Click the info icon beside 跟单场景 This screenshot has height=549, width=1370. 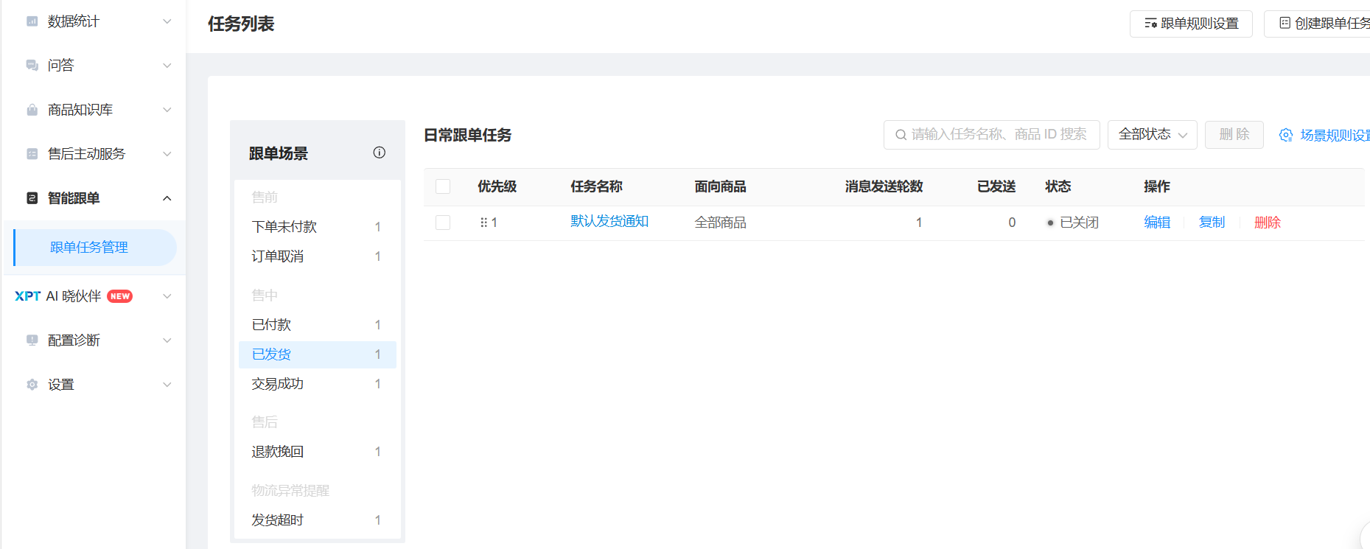(x=380, y=153)
